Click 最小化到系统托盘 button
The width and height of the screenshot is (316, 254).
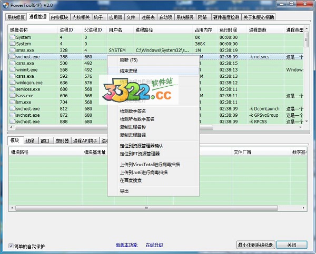[x=255, y=245]
